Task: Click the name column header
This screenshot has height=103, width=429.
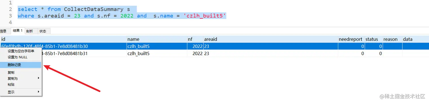Action: pos(157,39)
